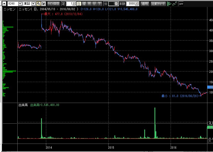
Task: Open the 比較チャート comparison chart
Action: 158,4
